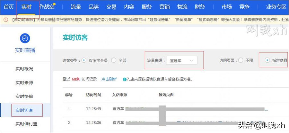Switch to the 实时 tab
The image size is (289, 133).
[26, 7]
